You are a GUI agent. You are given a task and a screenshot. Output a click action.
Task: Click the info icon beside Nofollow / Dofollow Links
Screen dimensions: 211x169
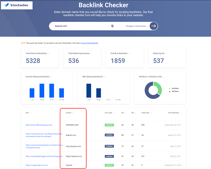click(164, 77)
